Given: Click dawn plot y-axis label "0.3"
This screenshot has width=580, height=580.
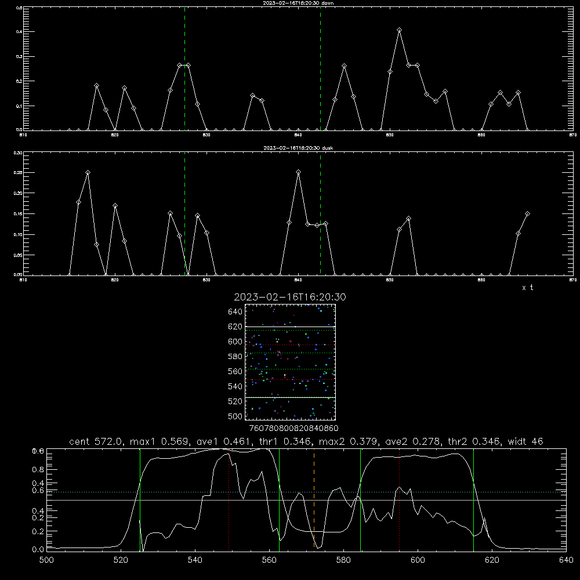Looking at the screenshot, I should click(x=19, y=57).
